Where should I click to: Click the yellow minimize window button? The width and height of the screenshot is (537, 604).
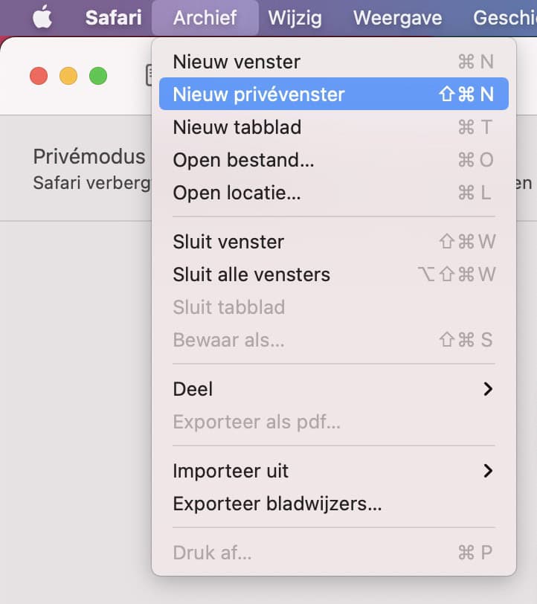[68, 76]
